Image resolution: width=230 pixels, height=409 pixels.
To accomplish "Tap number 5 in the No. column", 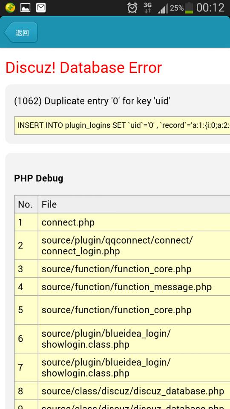I will point(20,310).
